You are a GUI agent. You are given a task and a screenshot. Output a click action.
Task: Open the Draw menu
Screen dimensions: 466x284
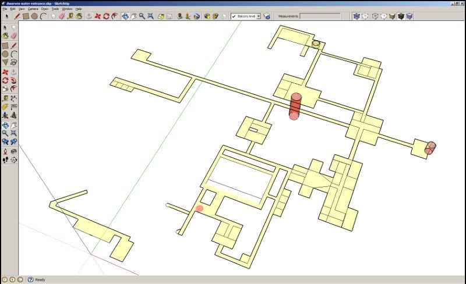(44, 9)
